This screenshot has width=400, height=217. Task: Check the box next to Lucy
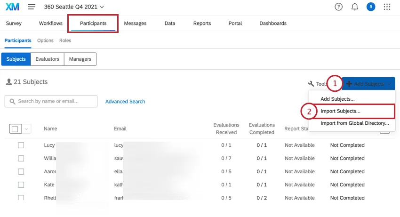tap(21, 145)
